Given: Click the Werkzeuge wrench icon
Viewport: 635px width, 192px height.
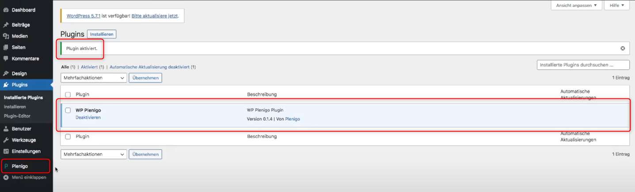Looking at the screenshot, I should click(6, 140).
